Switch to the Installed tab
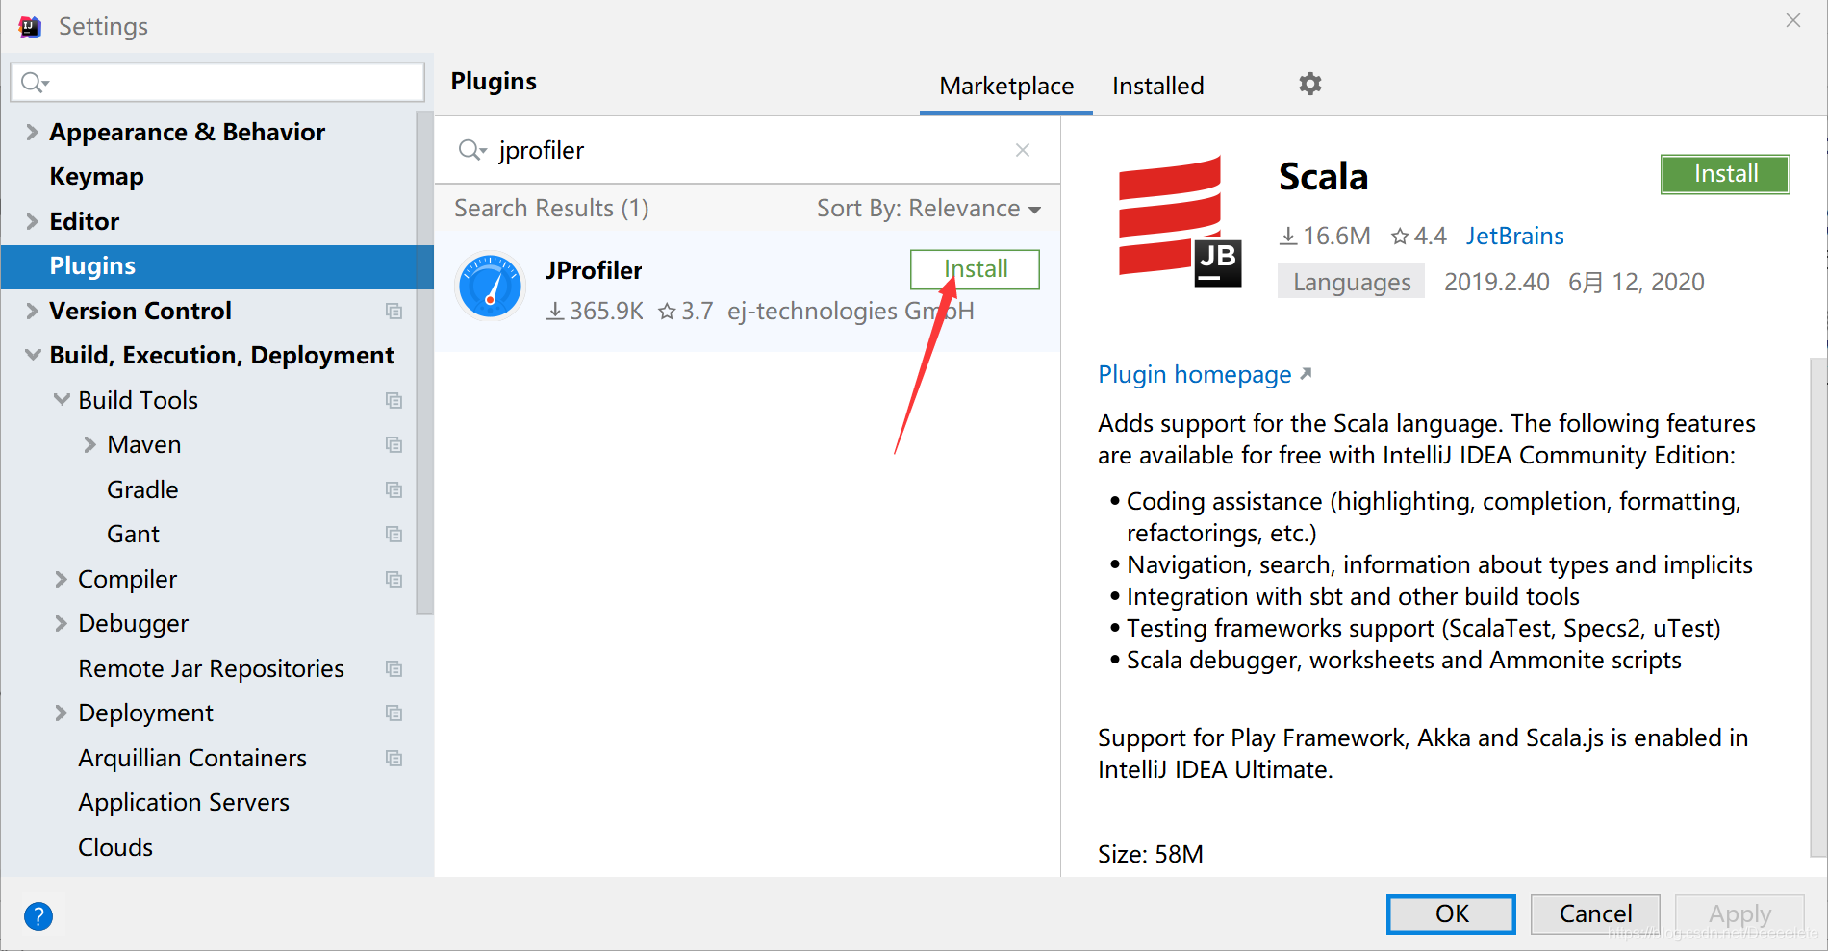1828x951 pixels. (x=1157, y=87)
